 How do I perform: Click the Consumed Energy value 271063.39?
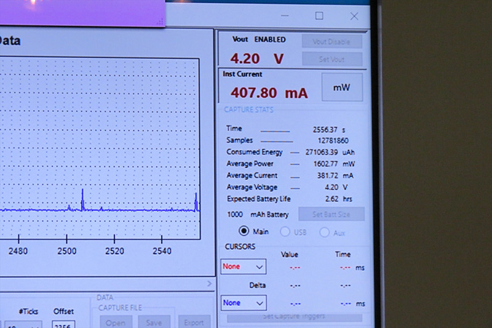pyautogui.click(x=322, y=152)
